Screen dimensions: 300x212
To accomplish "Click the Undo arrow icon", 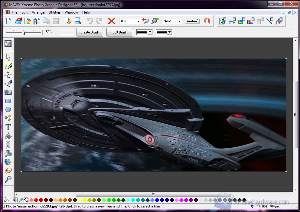I will [x=90, y=21].
